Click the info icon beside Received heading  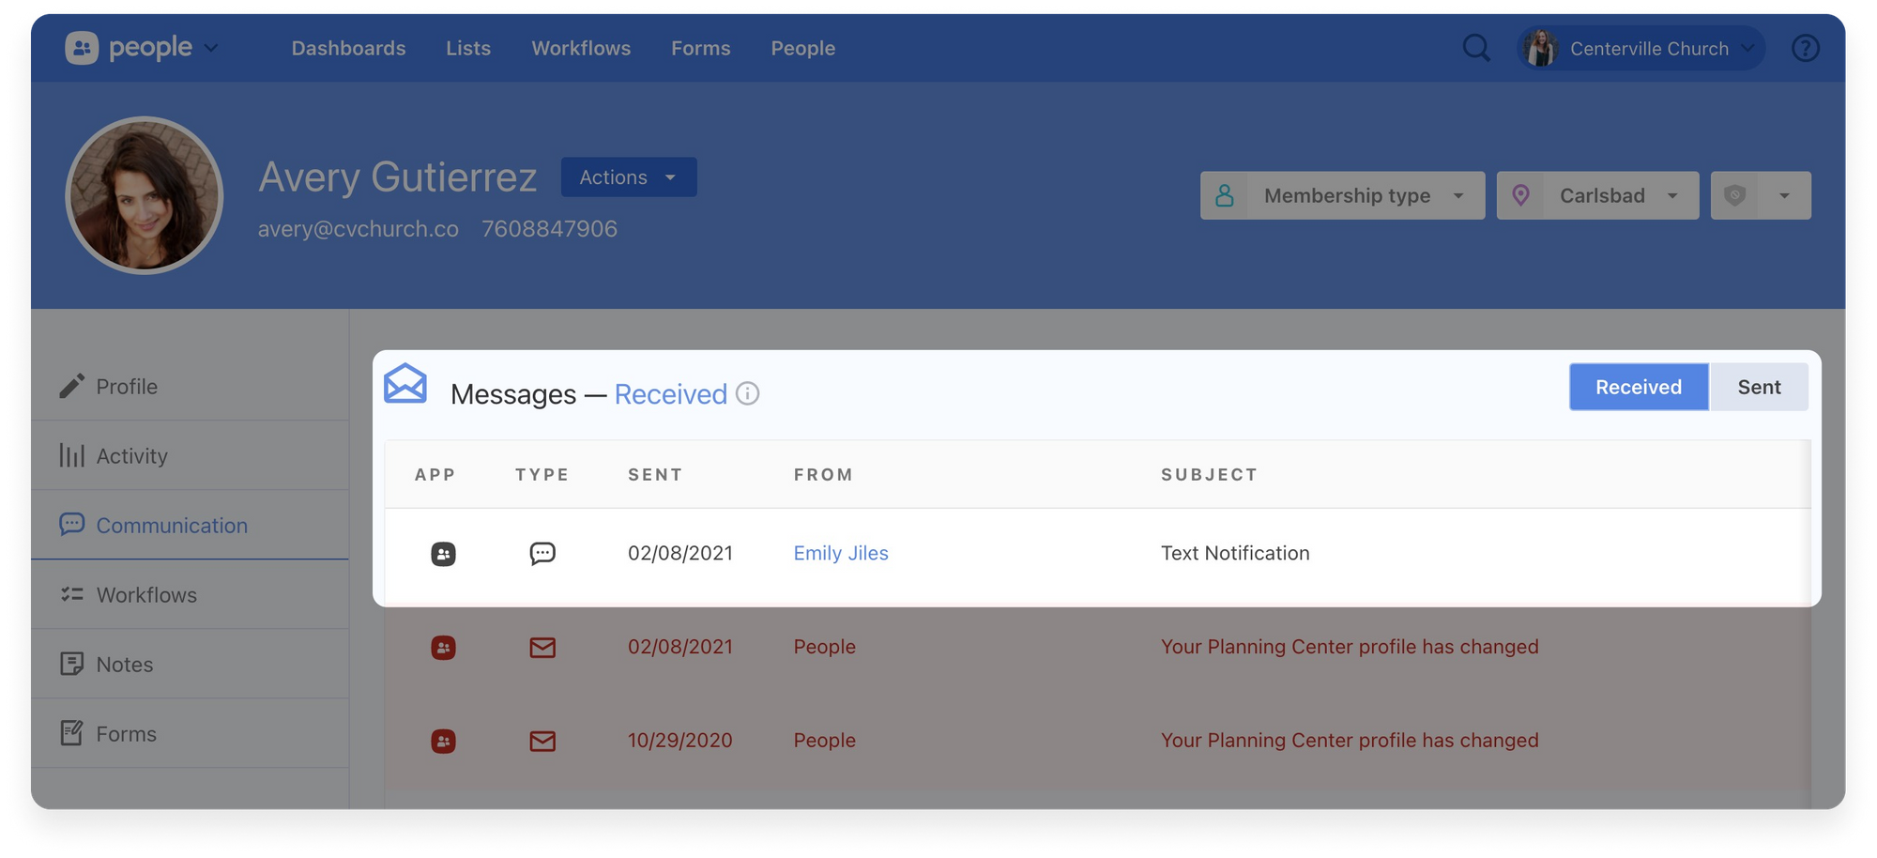[747, 393]
